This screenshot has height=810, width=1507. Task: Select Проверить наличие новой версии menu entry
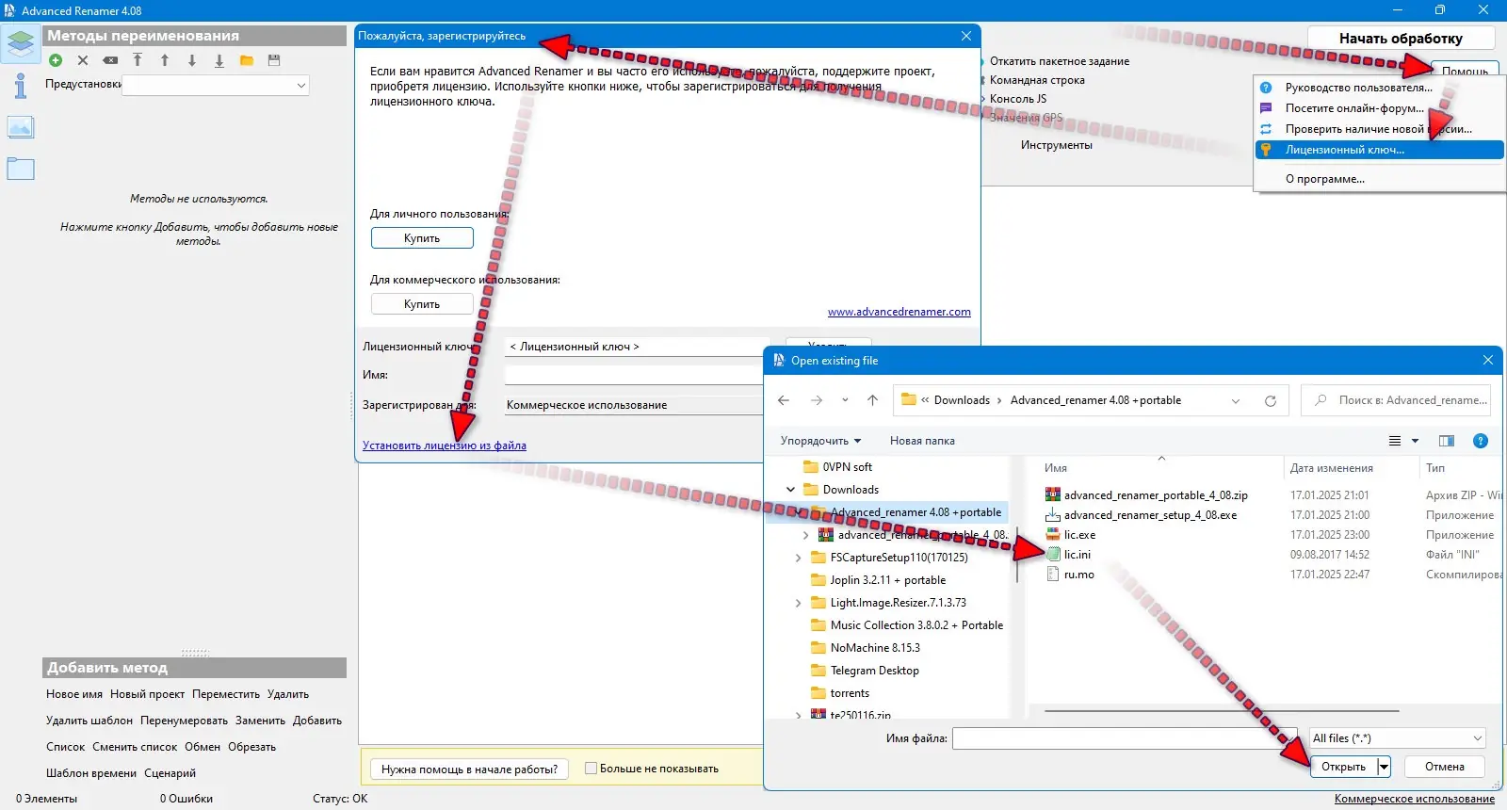1379,129
